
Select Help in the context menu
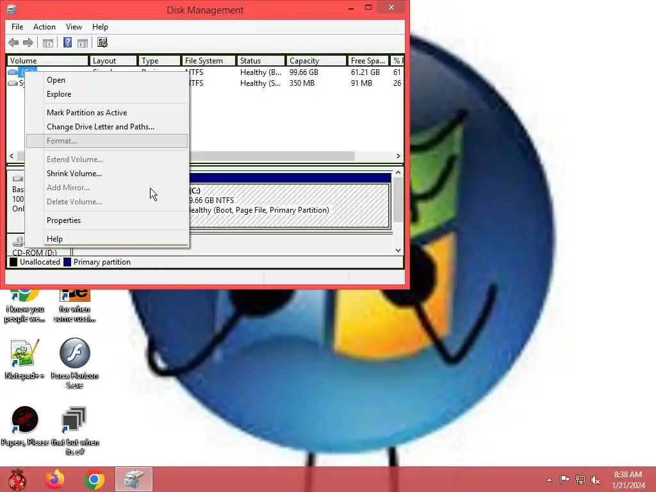[x=107, y=239]
